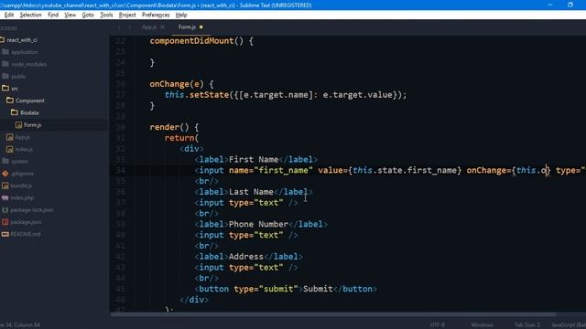Click the back navigation arrow before tabs
The height and width of the screenshot is (329, 586).
click(119, 27)
